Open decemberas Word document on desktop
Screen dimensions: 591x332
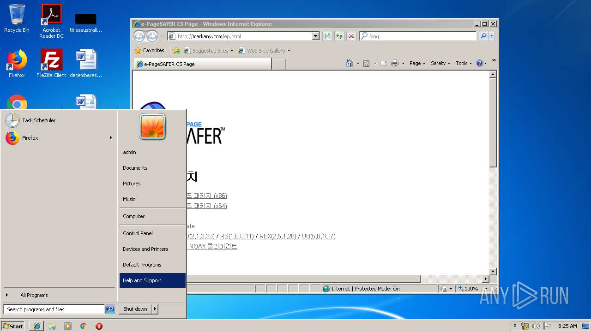point(86,64)
